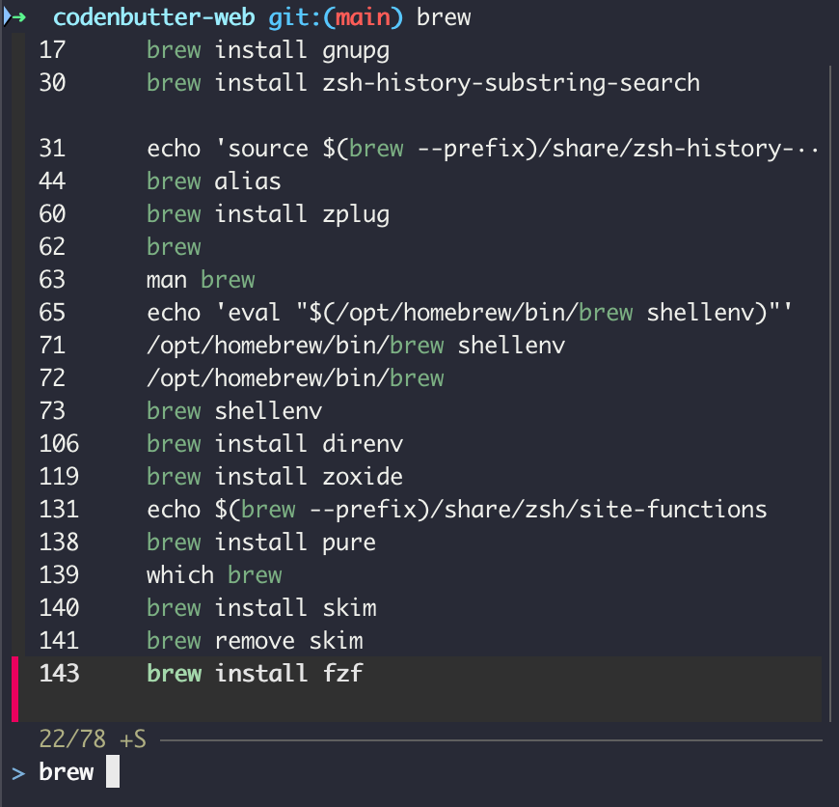Click the vertical scrollbar on right edge

(830, 386)
